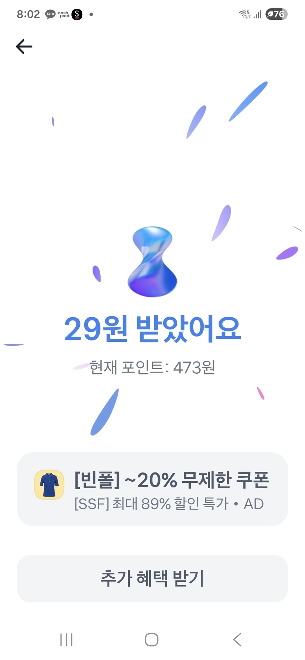Tap the back arrow at top left
The height and width of the screenshot is (660, 305).
[x=24, y=47]
